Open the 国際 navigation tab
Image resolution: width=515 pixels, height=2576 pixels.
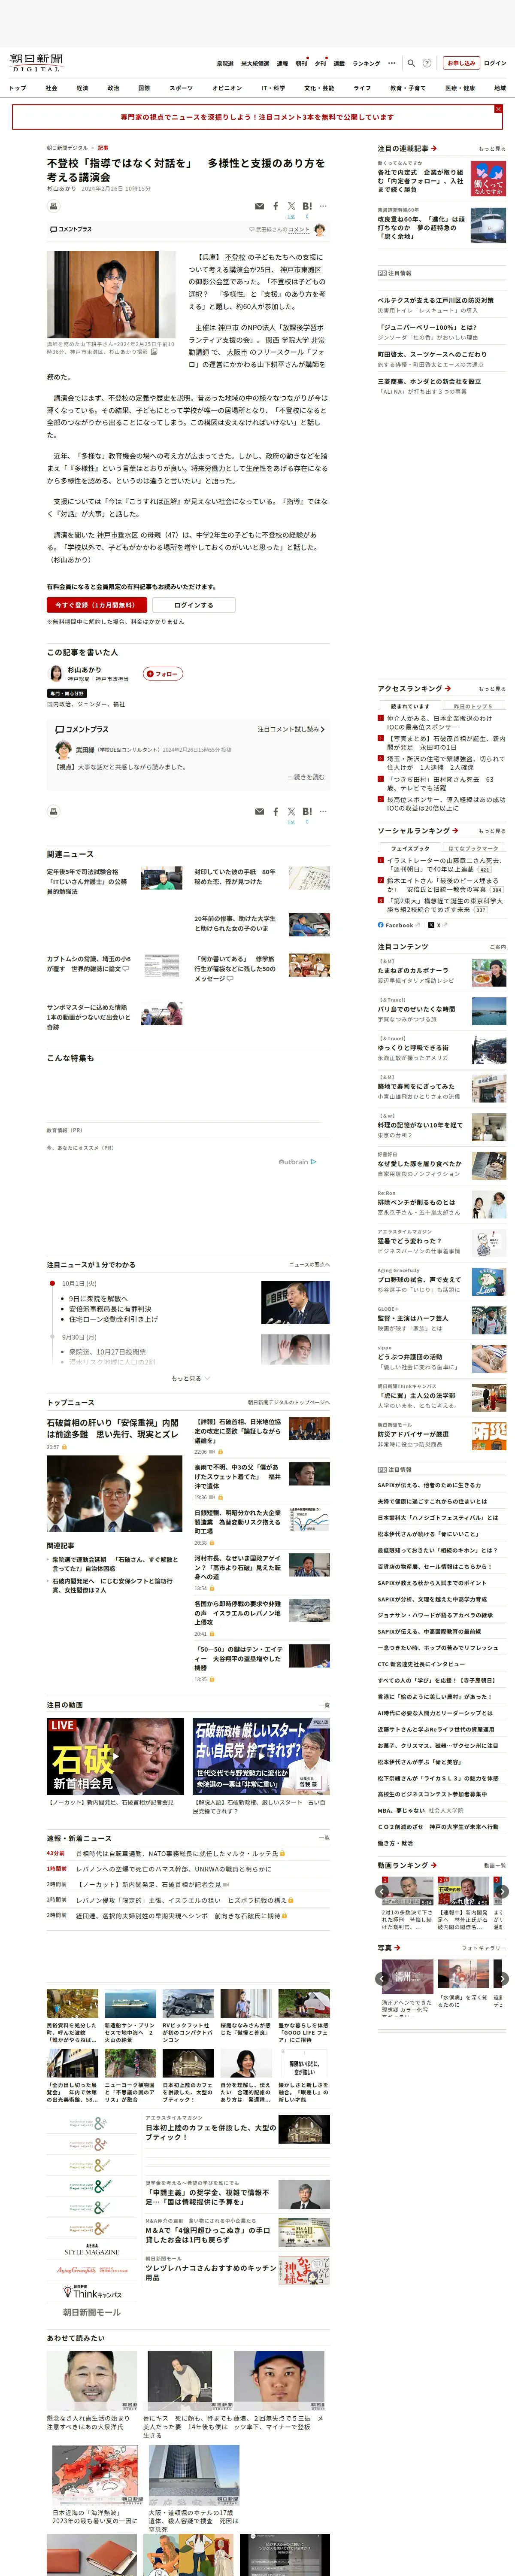pyautogui.click(x=144, y=88)
